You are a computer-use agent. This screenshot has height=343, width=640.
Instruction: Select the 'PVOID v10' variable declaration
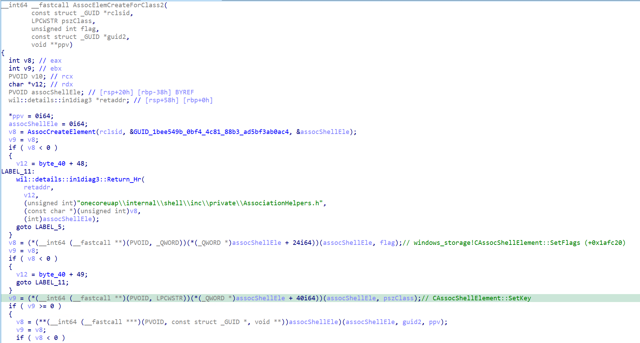click(x=27, y=76)
